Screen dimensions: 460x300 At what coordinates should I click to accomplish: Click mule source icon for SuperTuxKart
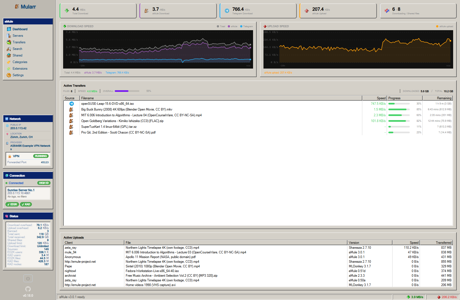pos(71,127)
